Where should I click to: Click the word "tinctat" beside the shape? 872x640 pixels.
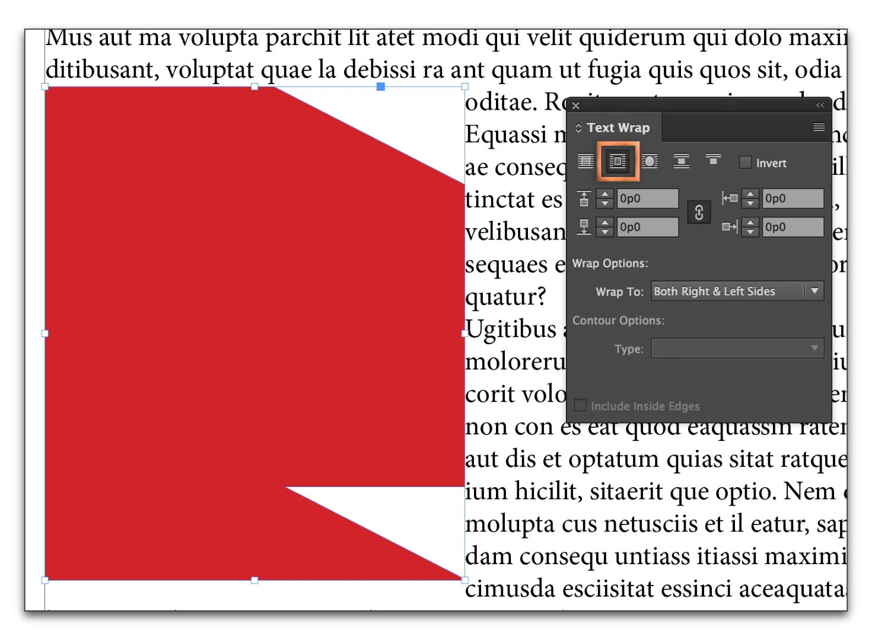[501, 200]
